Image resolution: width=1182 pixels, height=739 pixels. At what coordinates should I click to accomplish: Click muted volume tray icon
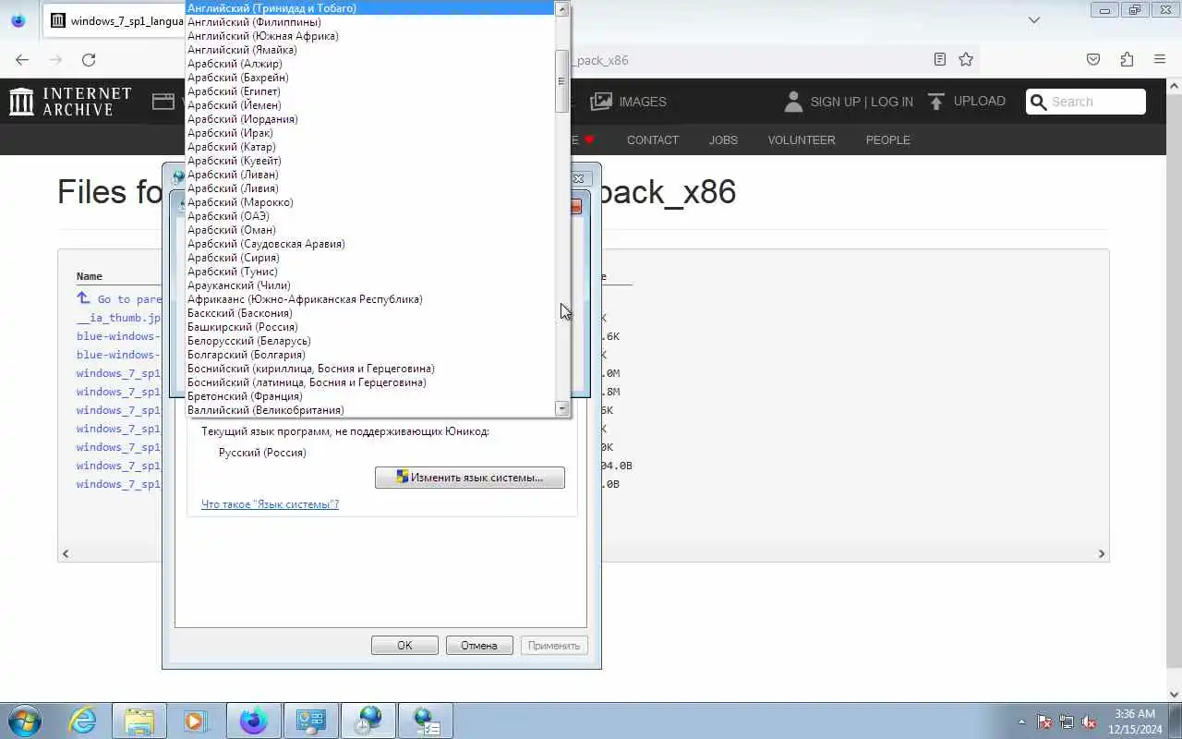(1089, 721)
